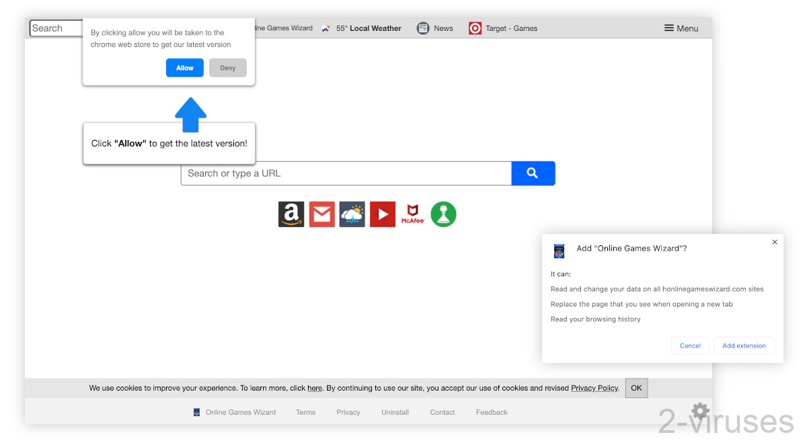807x445 pixels.
Task: Accept cookies by clicking OK
Action: tap(636, 388)
